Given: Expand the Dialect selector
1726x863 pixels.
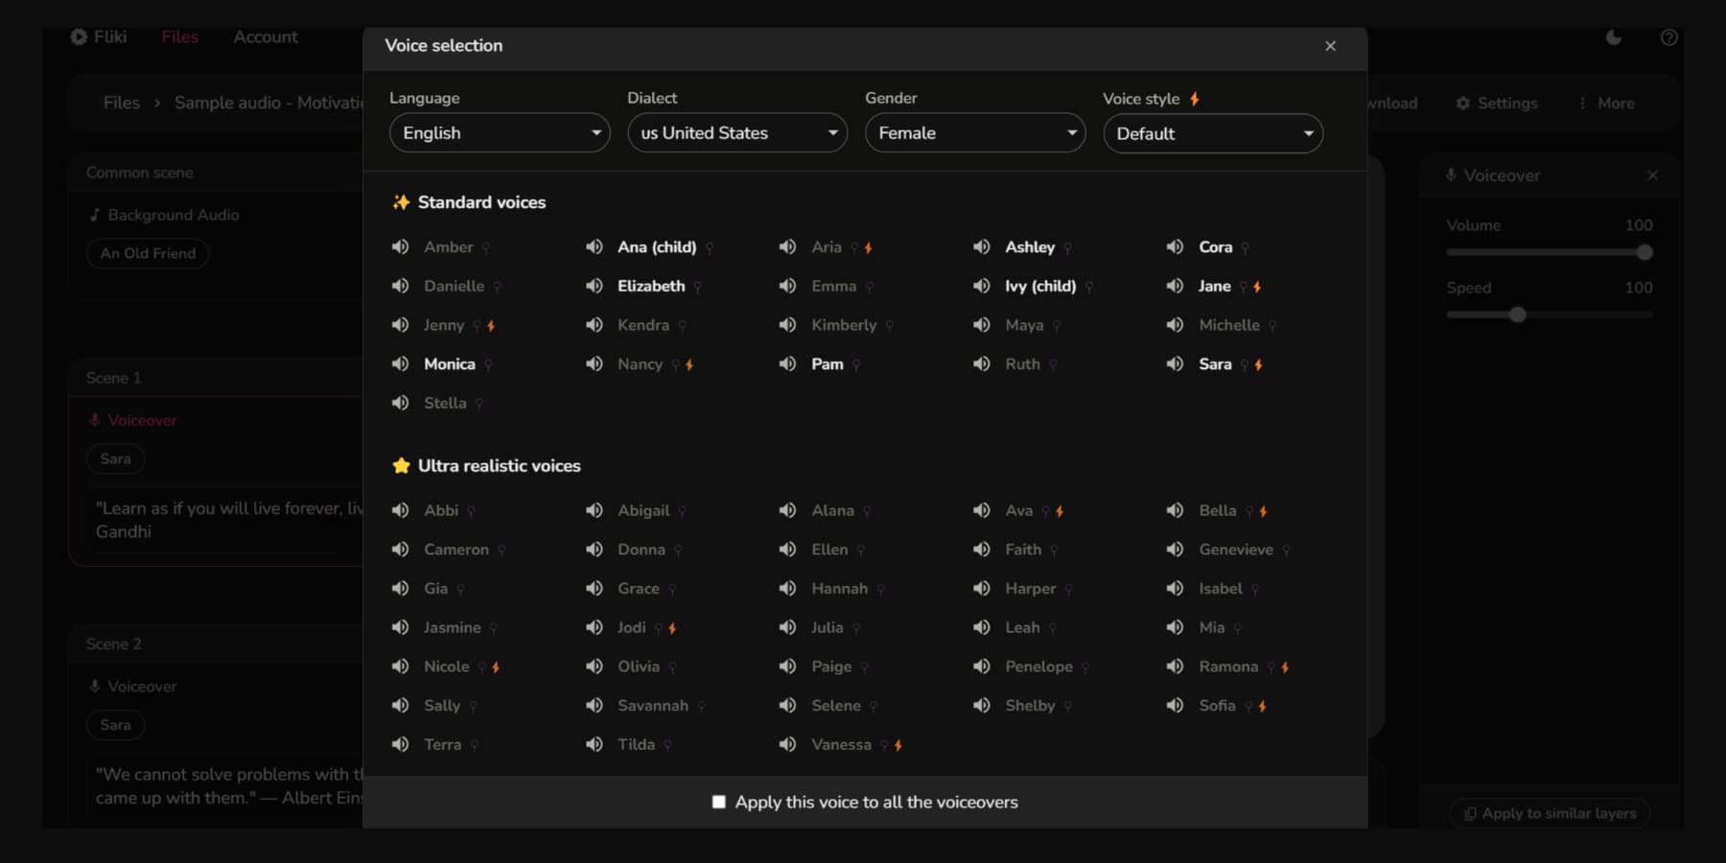Looking at the screenshot, I should pyautogui.click(x=736, y=133).
